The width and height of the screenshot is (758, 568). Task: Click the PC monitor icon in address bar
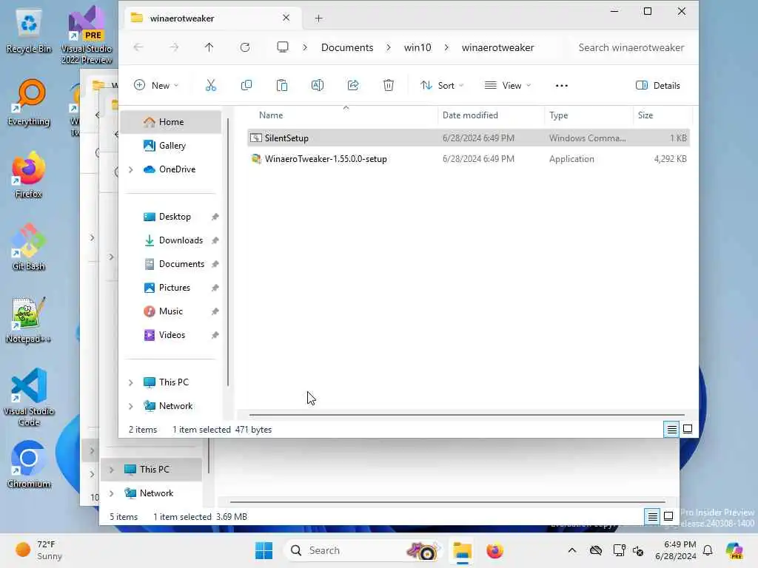pos(282,47)
